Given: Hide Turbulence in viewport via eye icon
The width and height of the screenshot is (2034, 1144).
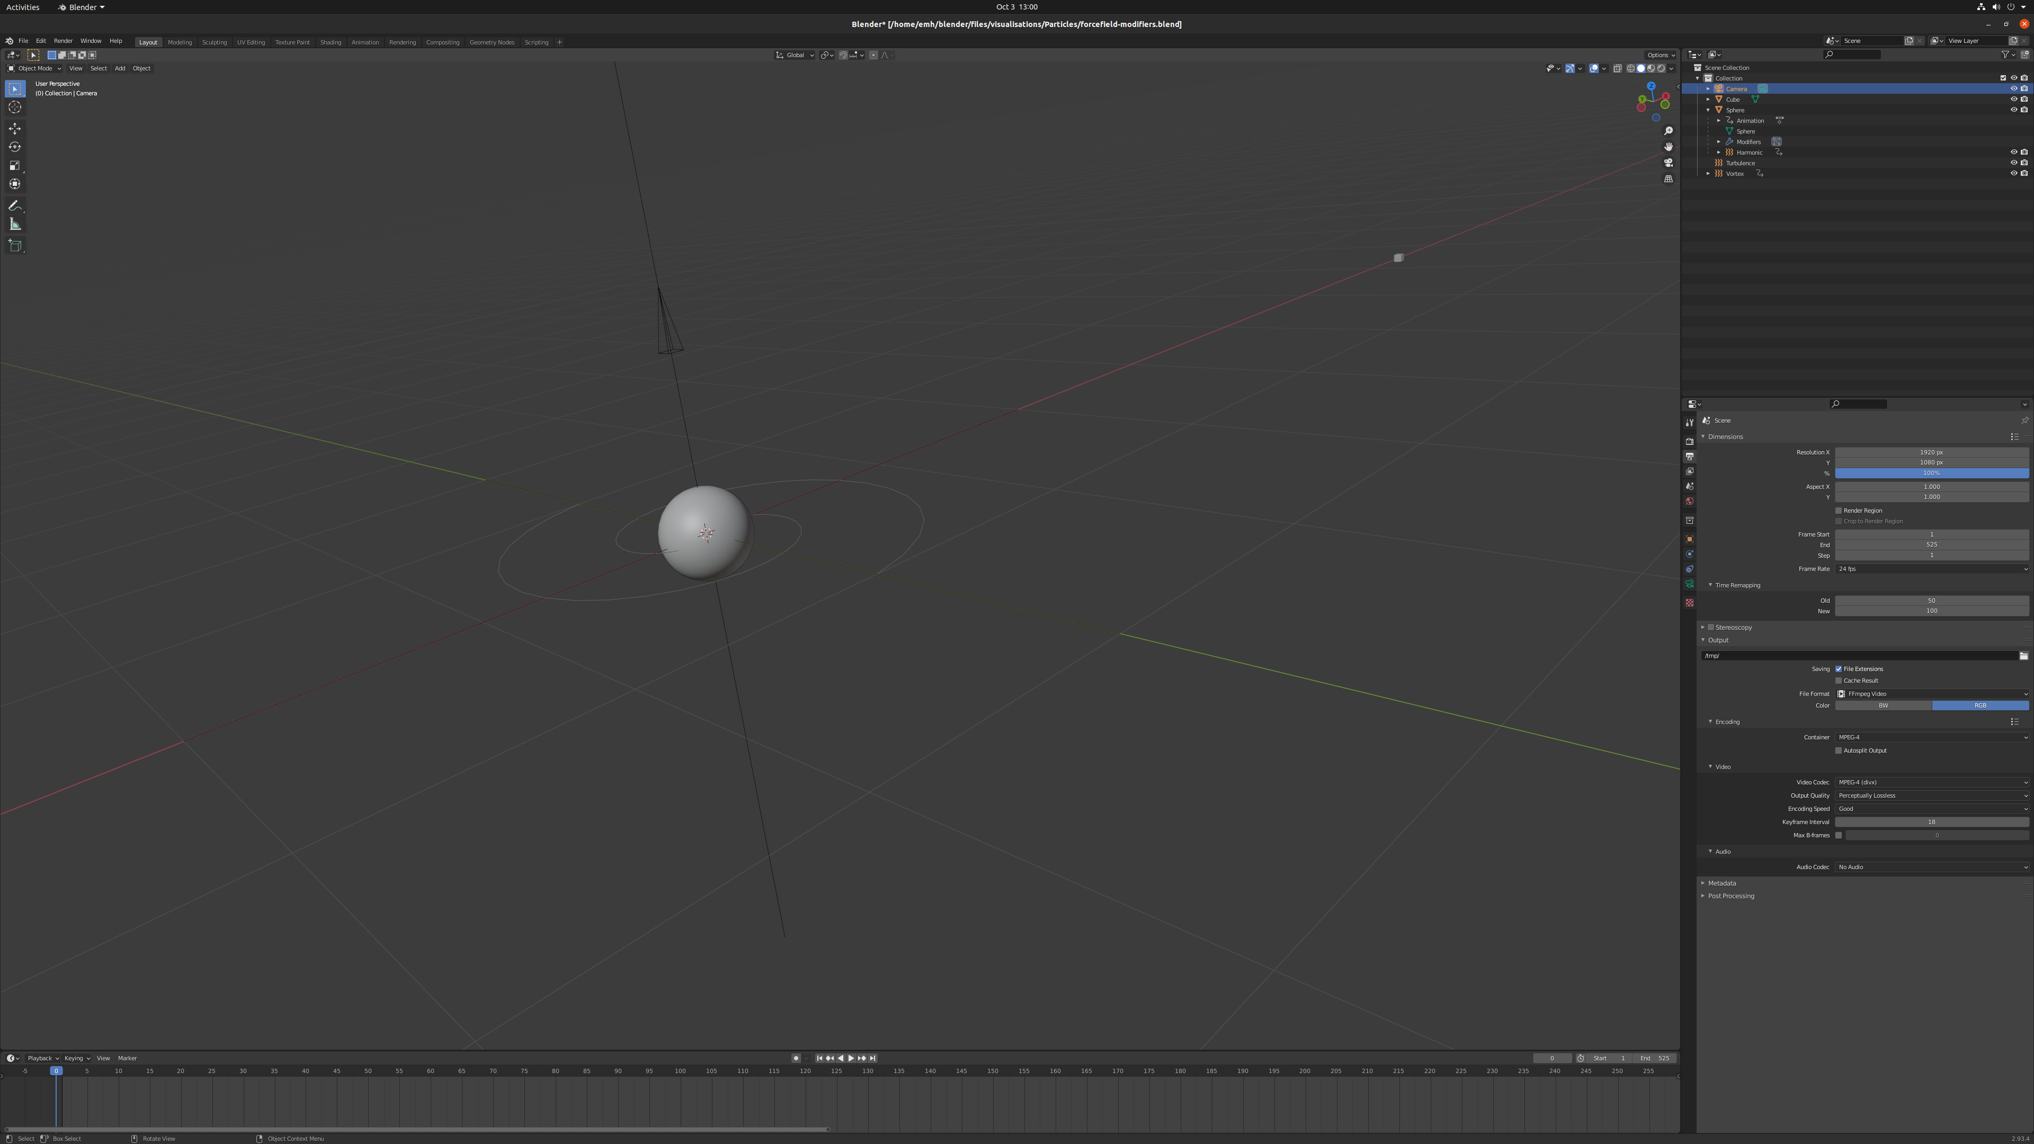Looking at the screenshot, I should pyautogui.click(x=2013, y=164).
